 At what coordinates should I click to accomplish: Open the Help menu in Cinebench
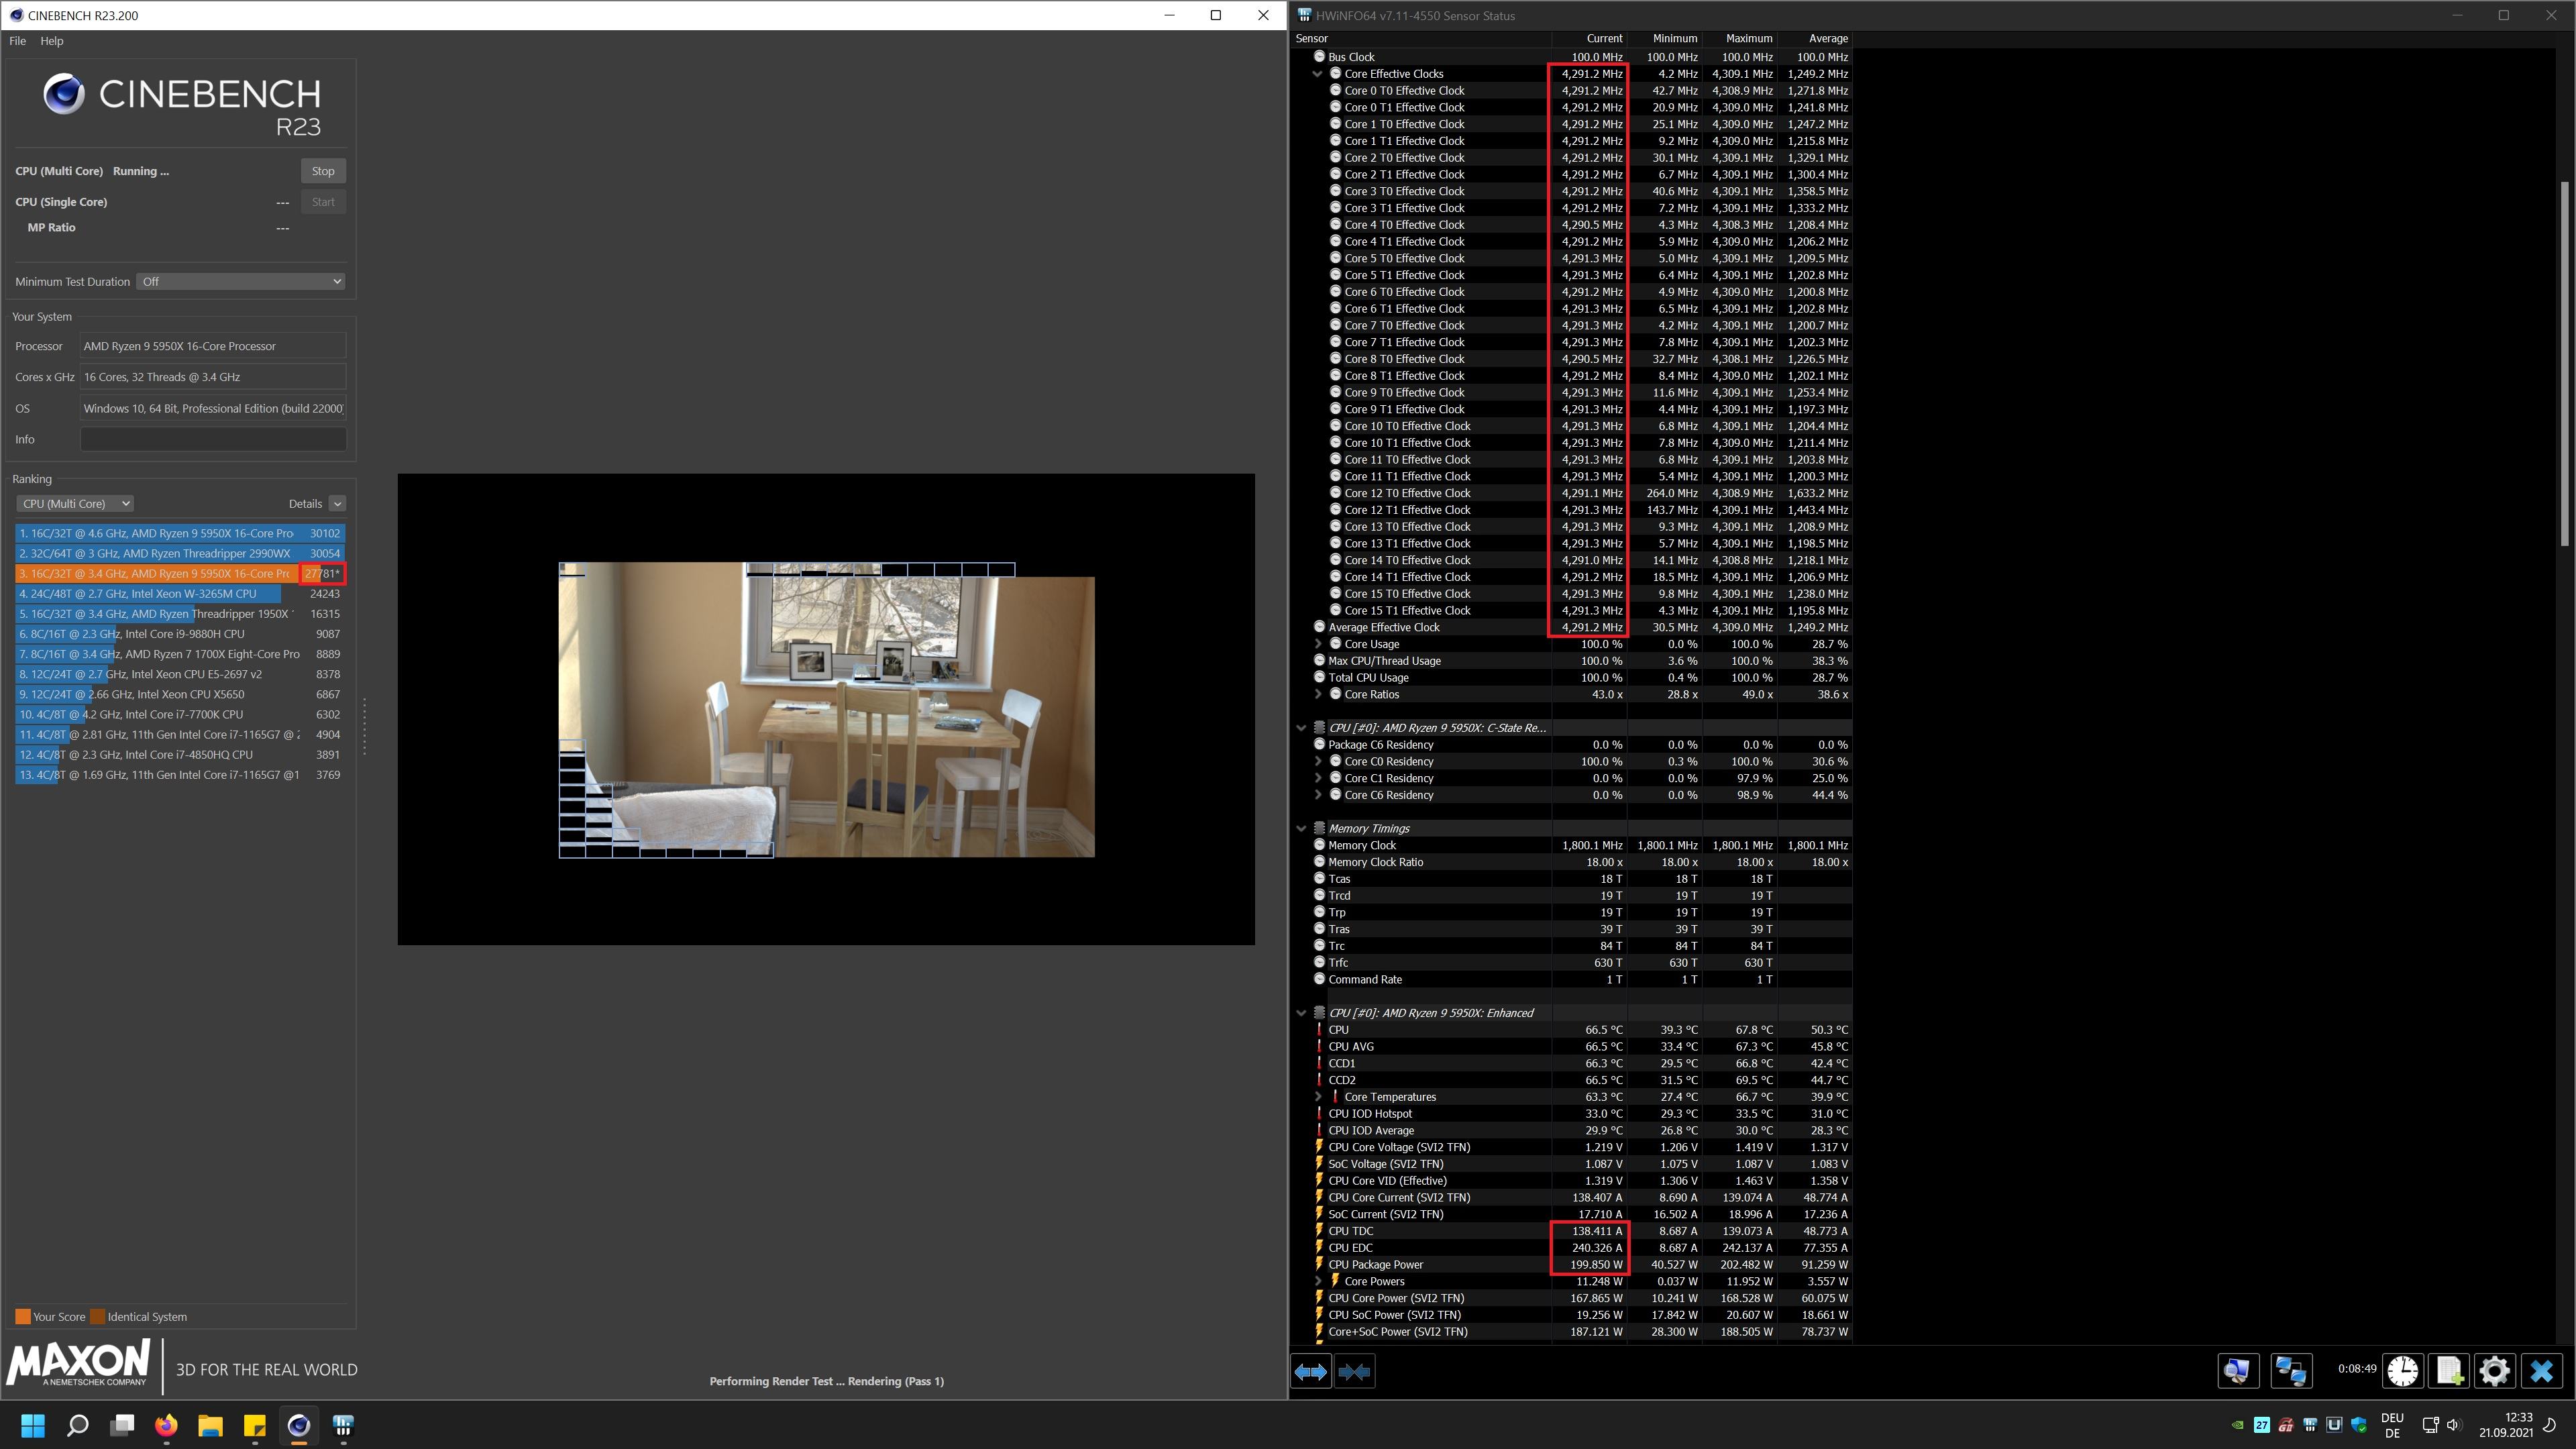click(52, 41)
